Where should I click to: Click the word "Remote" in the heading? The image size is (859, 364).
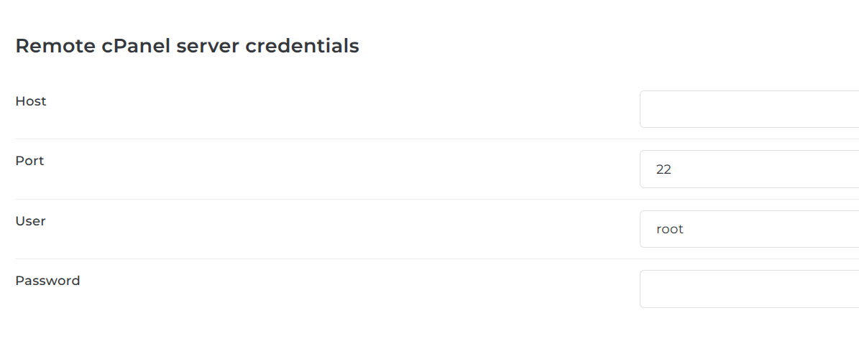tap(52, 46)
